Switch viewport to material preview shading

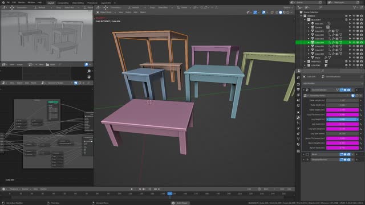[284, 13]
